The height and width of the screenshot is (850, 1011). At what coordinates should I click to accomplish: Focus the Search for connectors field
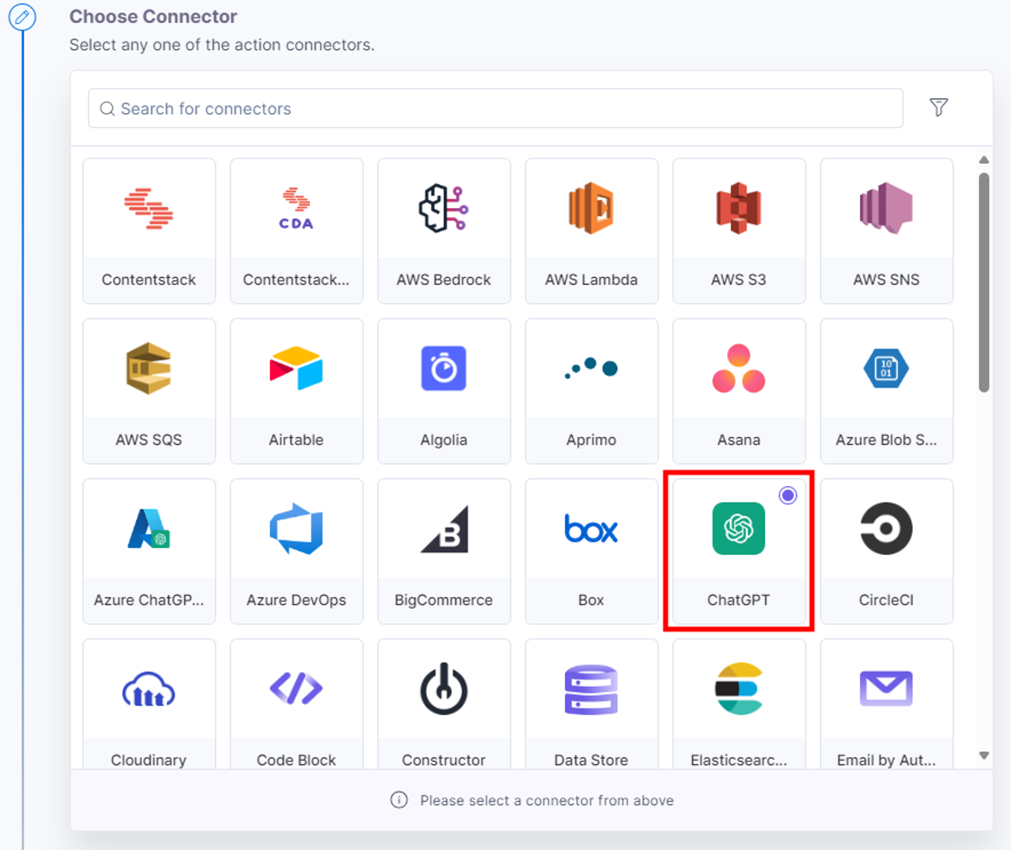tap(495, 108)
